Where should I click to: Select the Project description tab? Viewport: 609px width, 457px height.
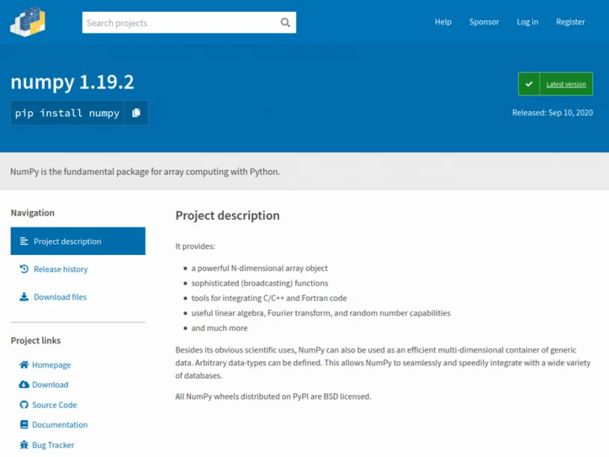(x=78, y=241)
